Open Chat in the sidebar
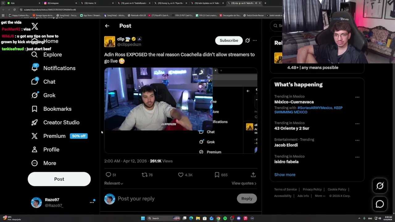Image resolution: width=395 pixels, height=222 pixels. point(43,82)
